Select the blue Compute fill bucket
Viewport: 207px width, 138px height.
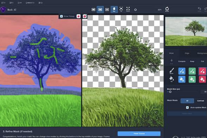coord(182,79)
